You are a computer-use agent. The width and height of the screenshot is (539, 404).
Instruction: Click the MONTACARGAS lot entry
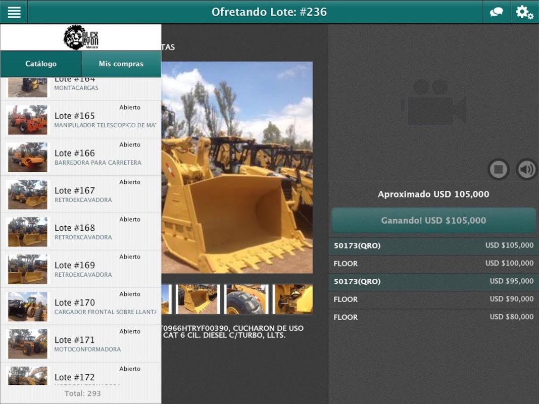click(81, 89)
